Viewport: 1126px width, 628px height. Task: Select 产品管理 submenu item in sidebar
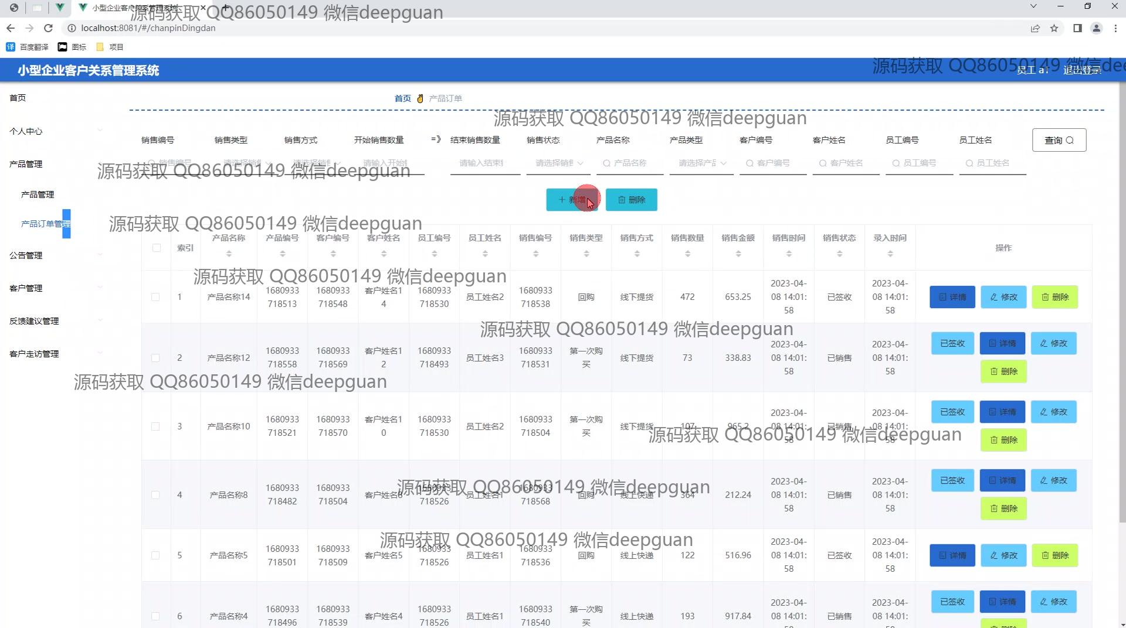point(38,194)
